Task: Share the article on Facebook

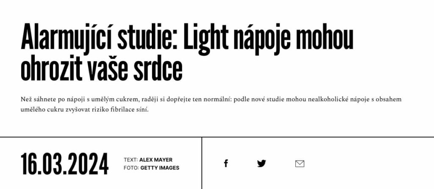Action: 226,164
